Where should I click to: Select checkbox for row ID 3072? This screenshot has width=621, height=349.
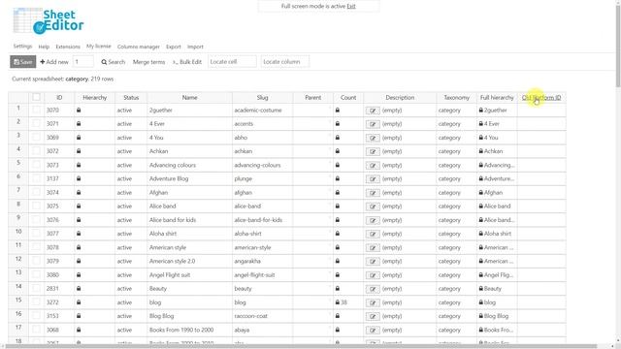36,151
